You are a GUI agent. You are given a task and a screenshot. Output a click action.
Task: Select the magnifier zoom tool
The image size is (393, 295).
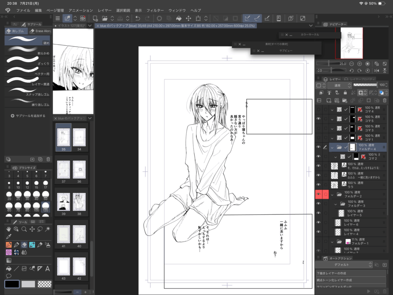click(24, 229)
